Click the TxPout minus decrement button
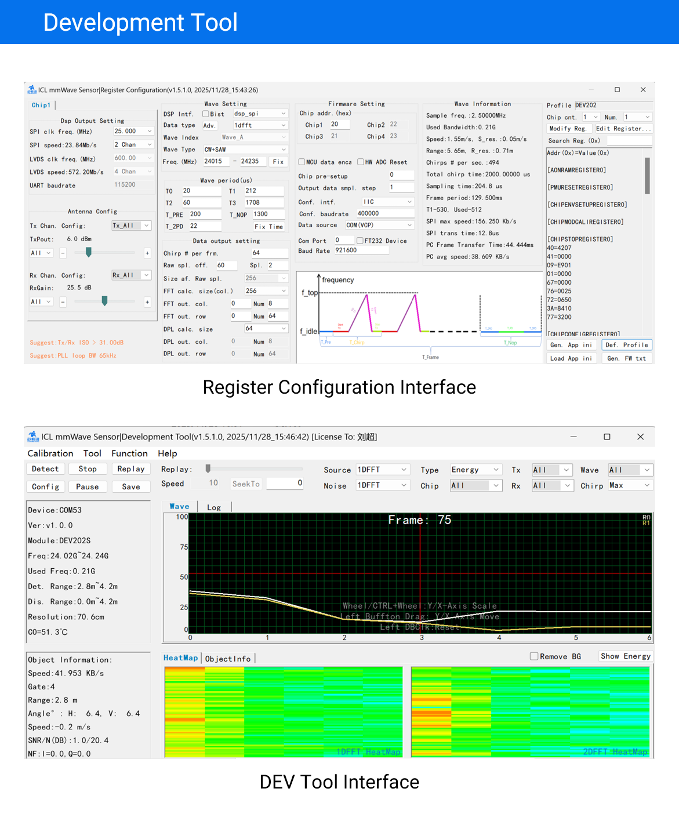 (63, 253)
